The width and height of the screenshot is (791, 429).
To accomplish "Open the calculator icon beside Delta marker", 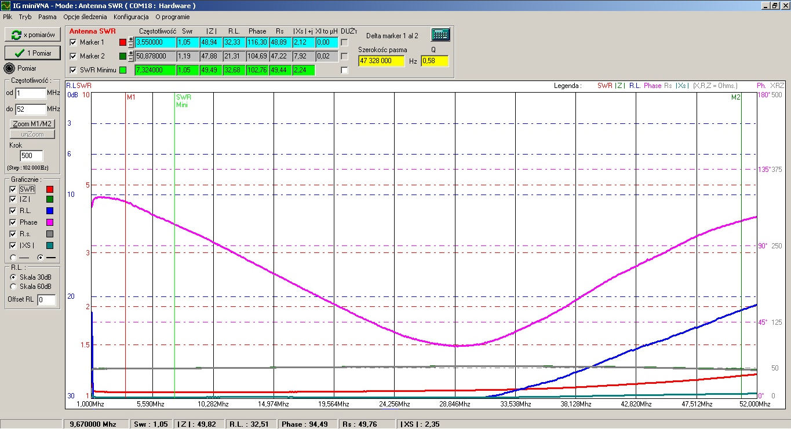I will 440,35.
